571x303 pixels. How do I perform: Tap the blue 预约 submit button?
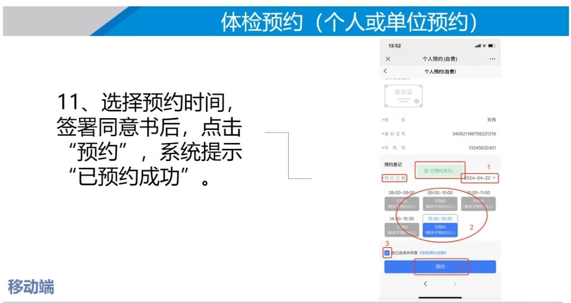click(x=440, y=267)
